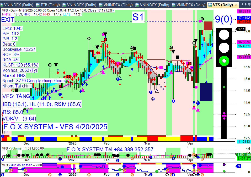251x177 pixels.
Task: Click the magenta 18.5311 price axis label
Action: click(x=244, y=11)
